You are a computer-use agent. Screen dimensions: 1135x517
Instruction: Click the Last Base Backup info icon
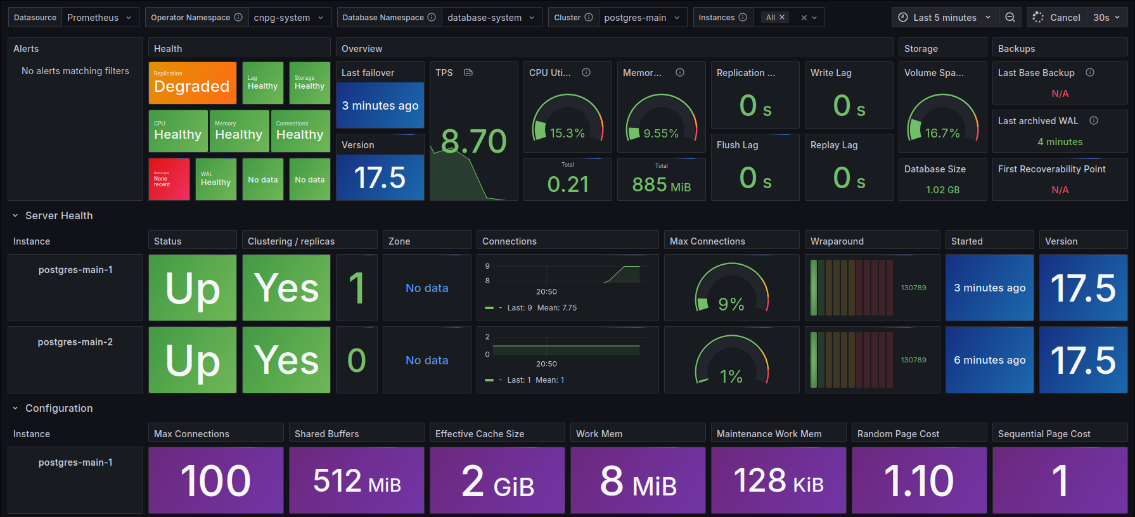click(1090, 73)
